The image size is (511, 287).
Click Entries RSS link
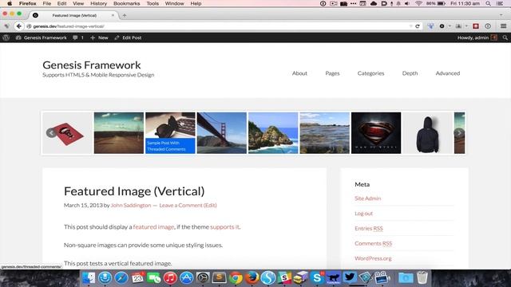pyautogui.click(x=369, y=229)
